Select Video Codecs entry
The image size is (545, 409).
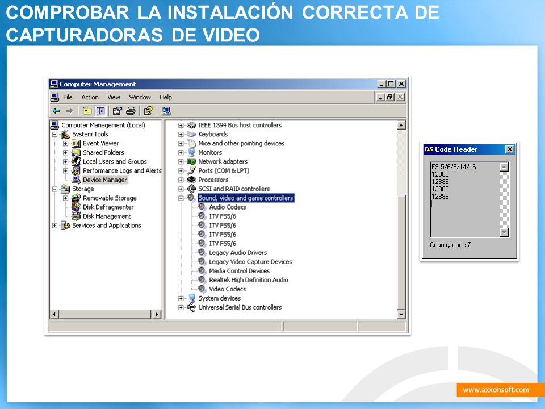[227, 289]
